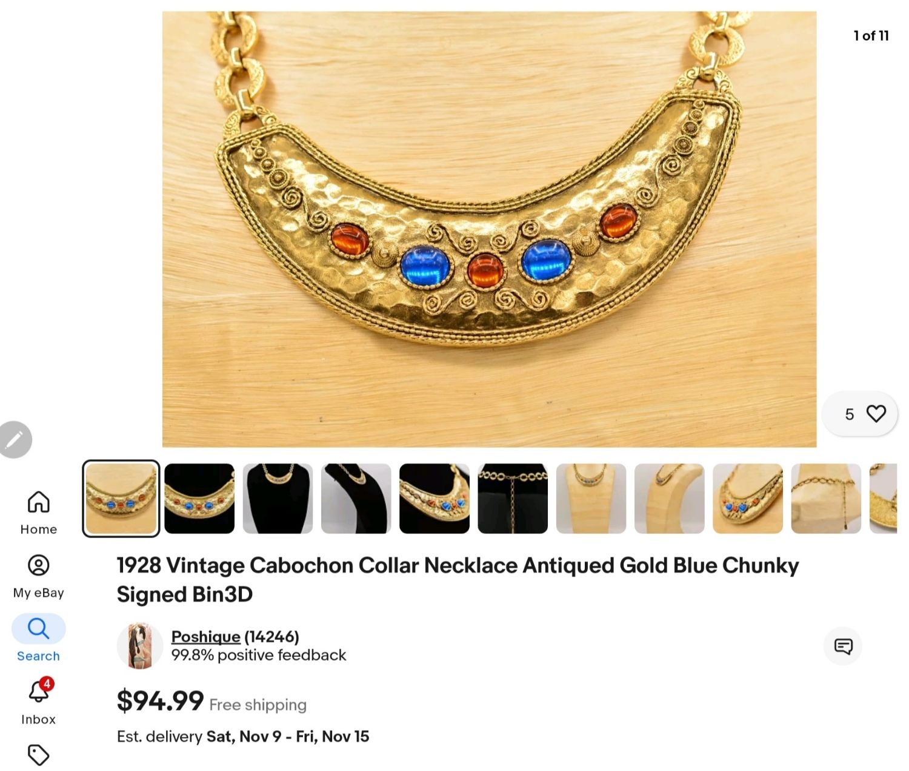This screenshot has width=909, height=771.
Task: Select sixth thumbnail showing chain clasp
Action: [513, 499]
